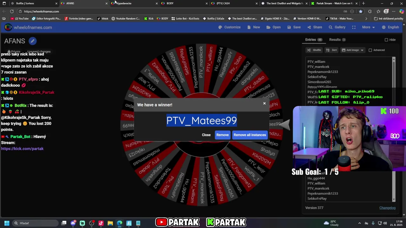
Task: Save the current wheel
Action: pos(294,27)
